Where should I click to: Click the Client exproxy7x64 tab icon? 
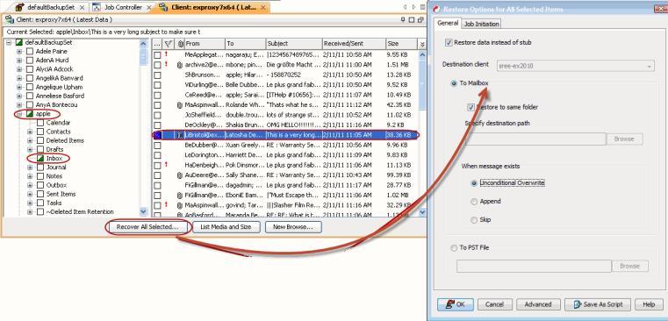(x=163, y=7)
